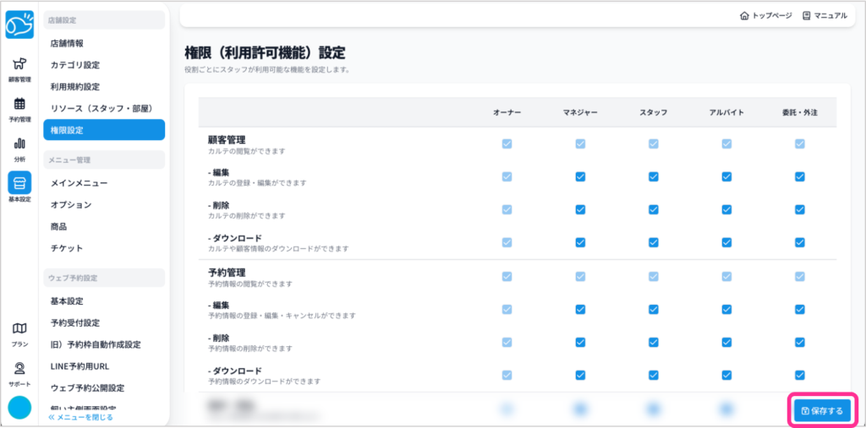The height and width of the screenshot is (428, 866).
Task: Open 顧客管理 from the icon sidebar
Action: click(x=19, y=68)
